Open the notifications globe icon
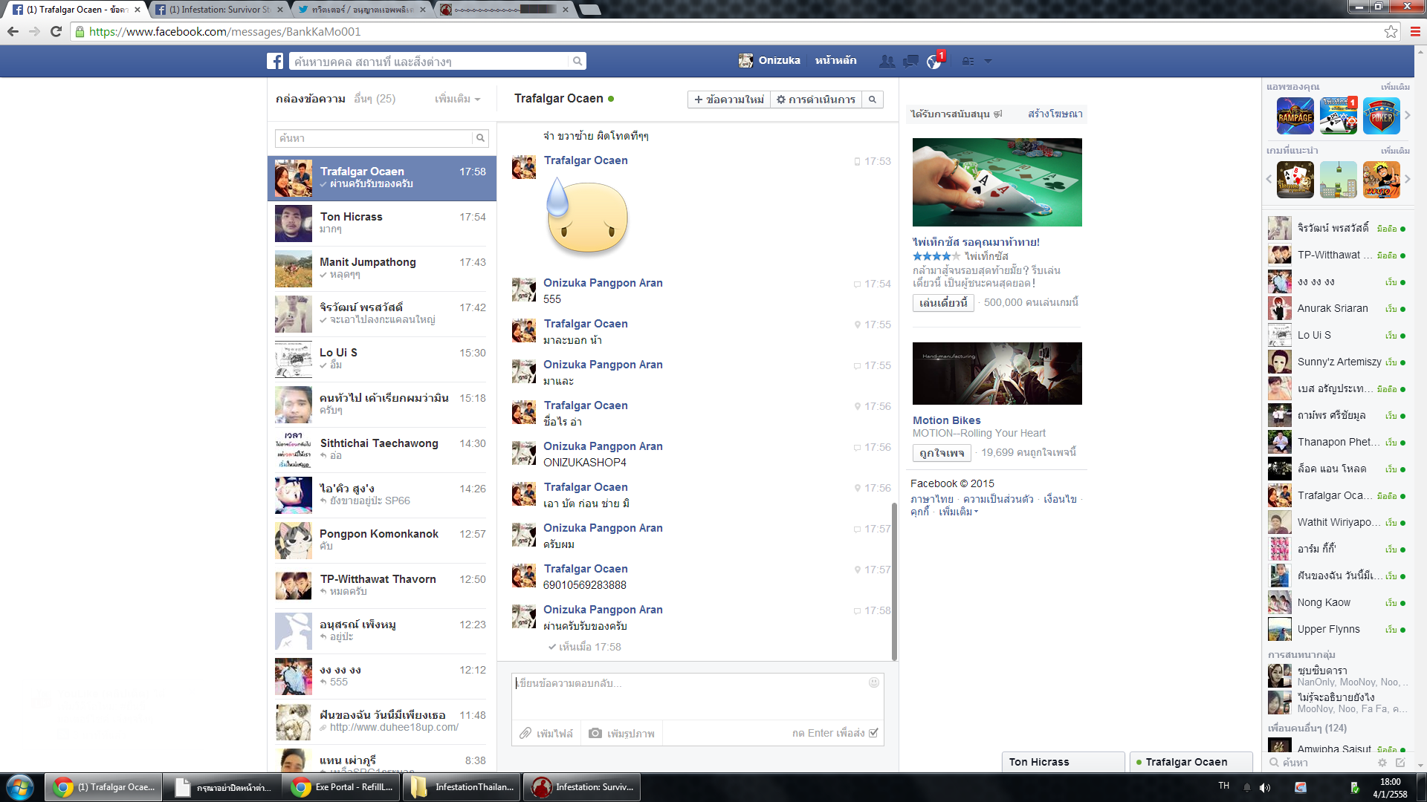 (x=934, y=62)
